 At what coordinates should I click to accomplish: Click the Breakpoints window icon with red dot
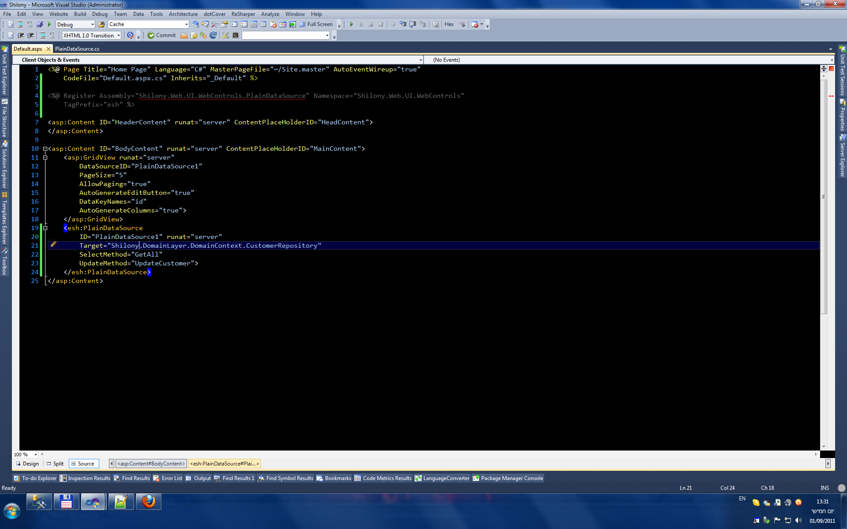475,25
